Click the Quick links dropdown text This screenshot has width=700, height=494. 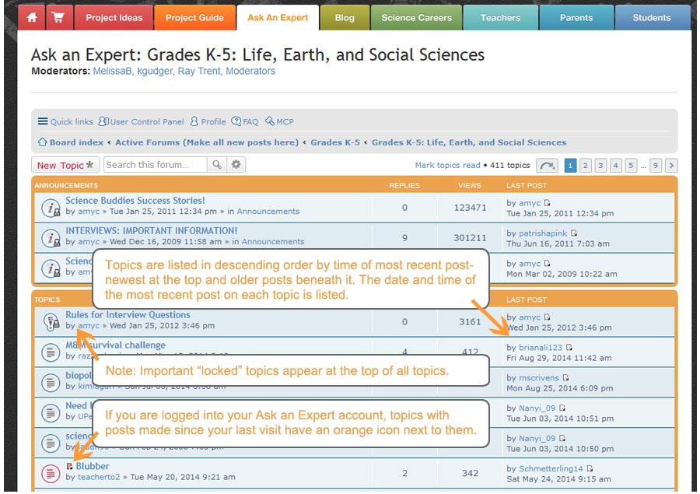click(72, 121)
